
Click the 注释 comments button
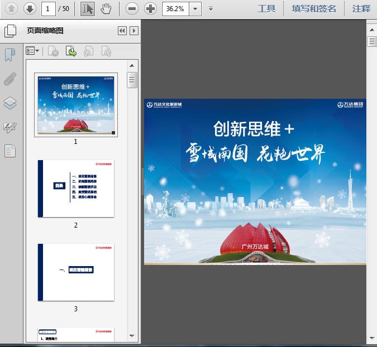361,8
